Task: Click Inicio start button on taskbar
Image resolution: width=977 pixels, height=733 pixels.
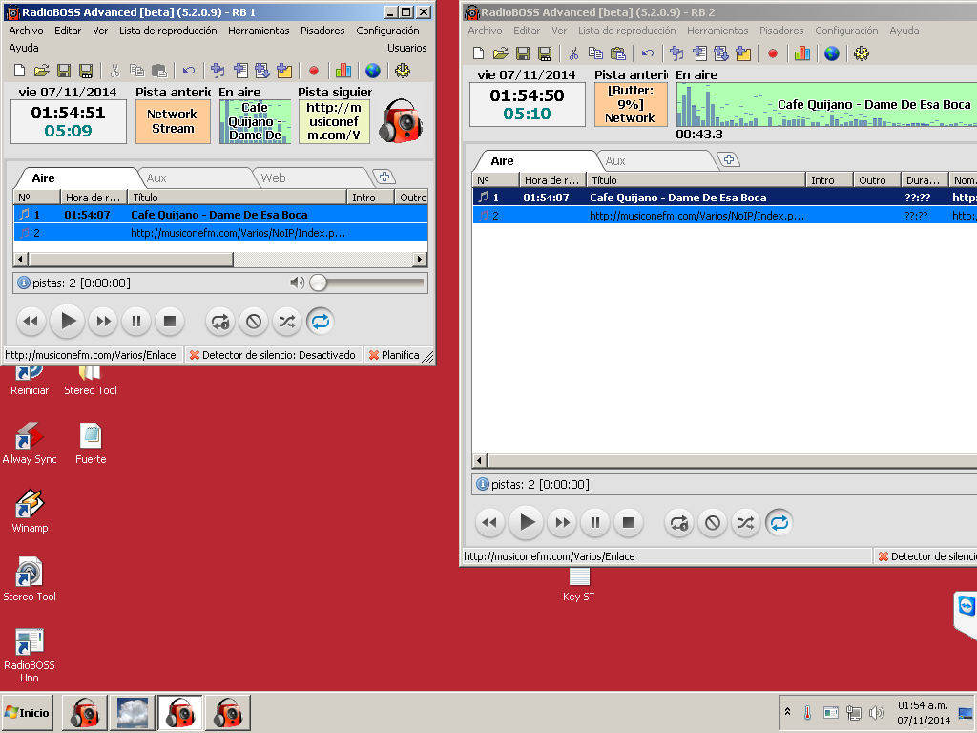Action: coord(27,713)
